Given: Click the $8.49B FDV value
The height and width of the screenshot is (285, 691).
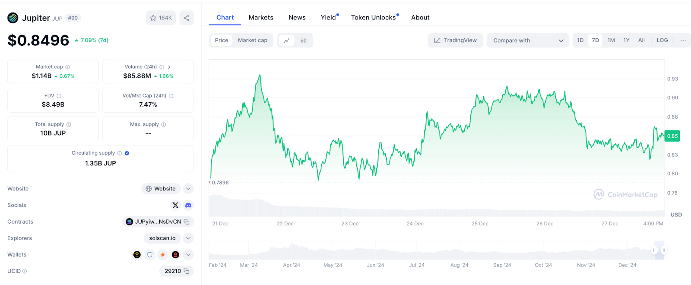Looking at the screenshot, I should 53,104.
